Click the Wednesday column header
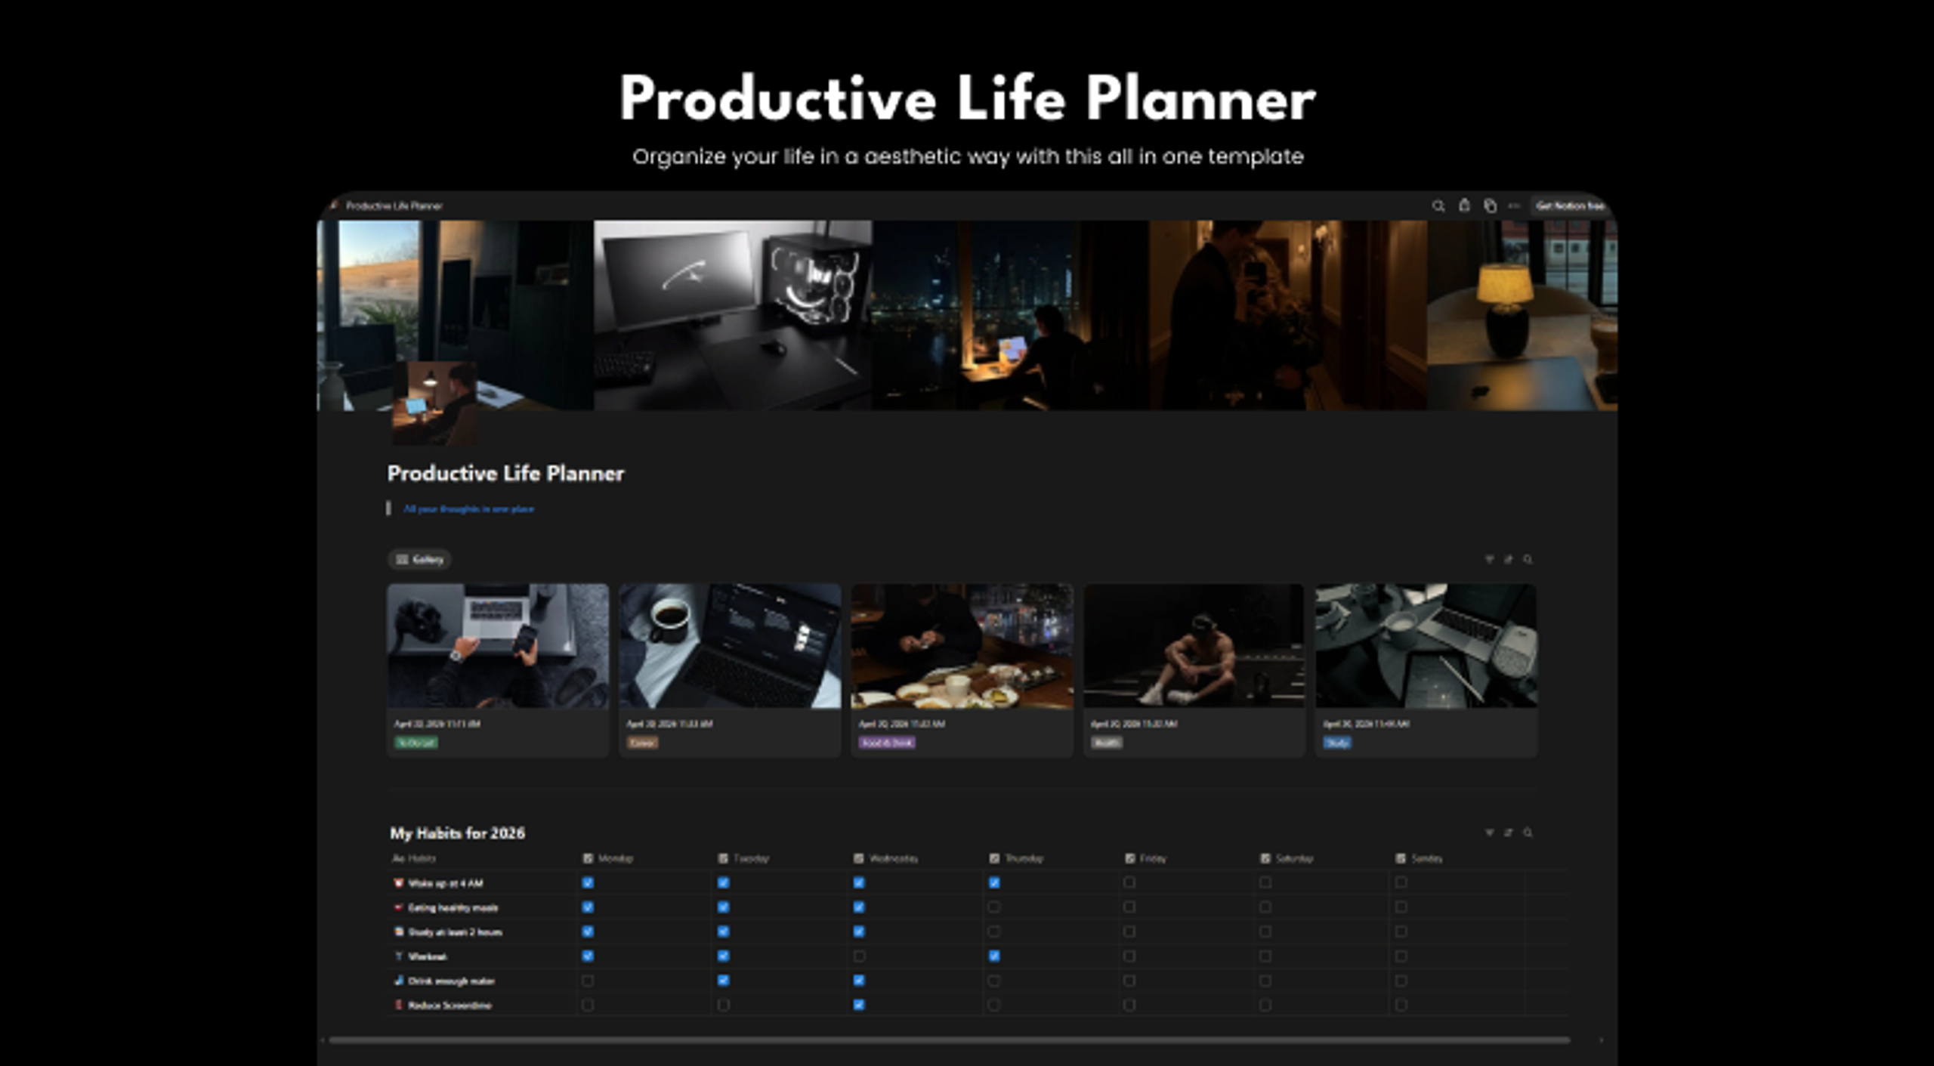Viewport: 1934px width, 1066px height. (886, 858)
